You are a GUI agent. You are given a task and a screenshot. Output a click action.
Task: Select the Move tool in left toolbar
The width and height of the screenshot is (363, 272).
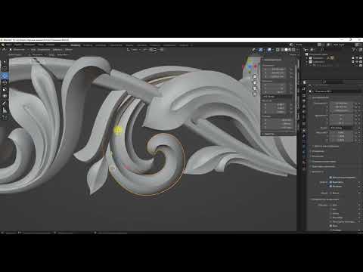coord(5,76)
